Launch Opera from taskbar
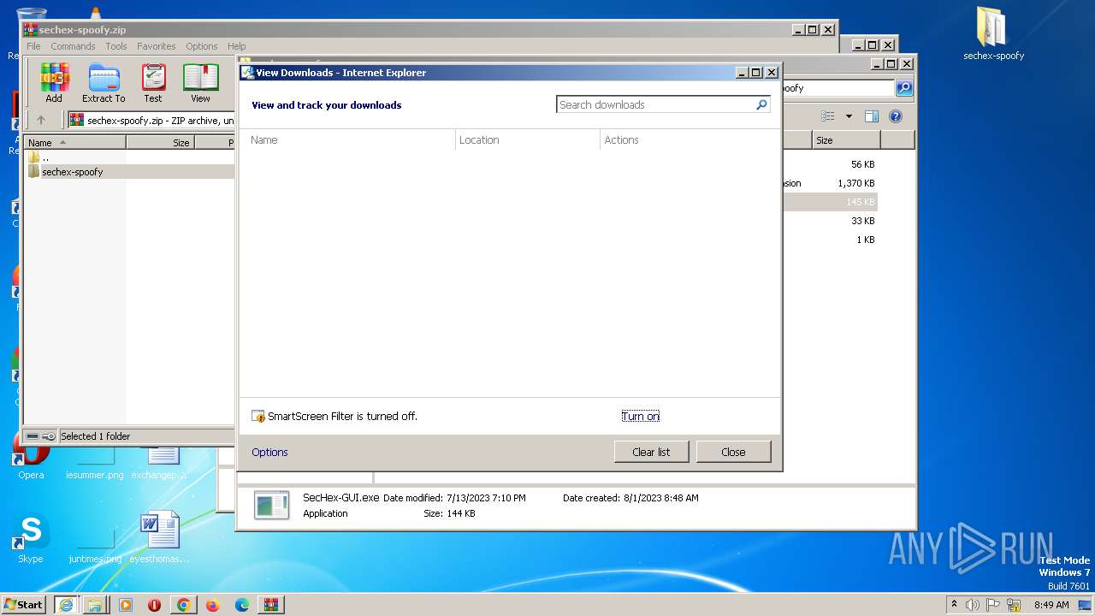 click(154, 605)
